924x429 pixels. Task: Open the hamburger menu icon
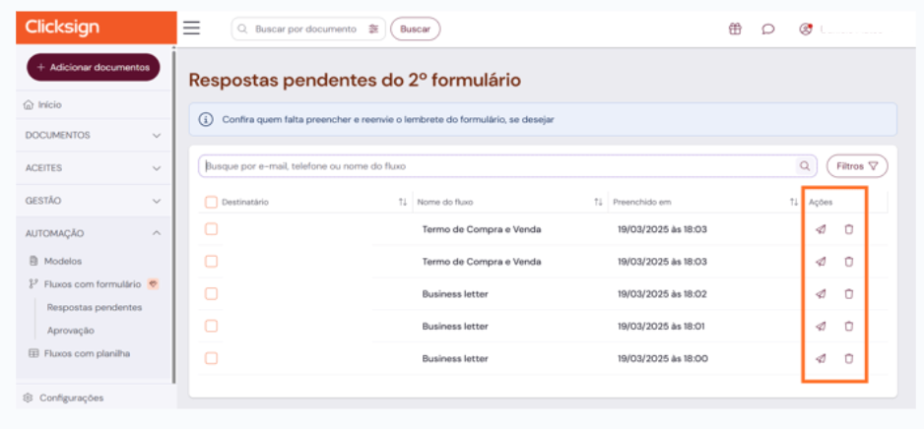pos(191,29)
